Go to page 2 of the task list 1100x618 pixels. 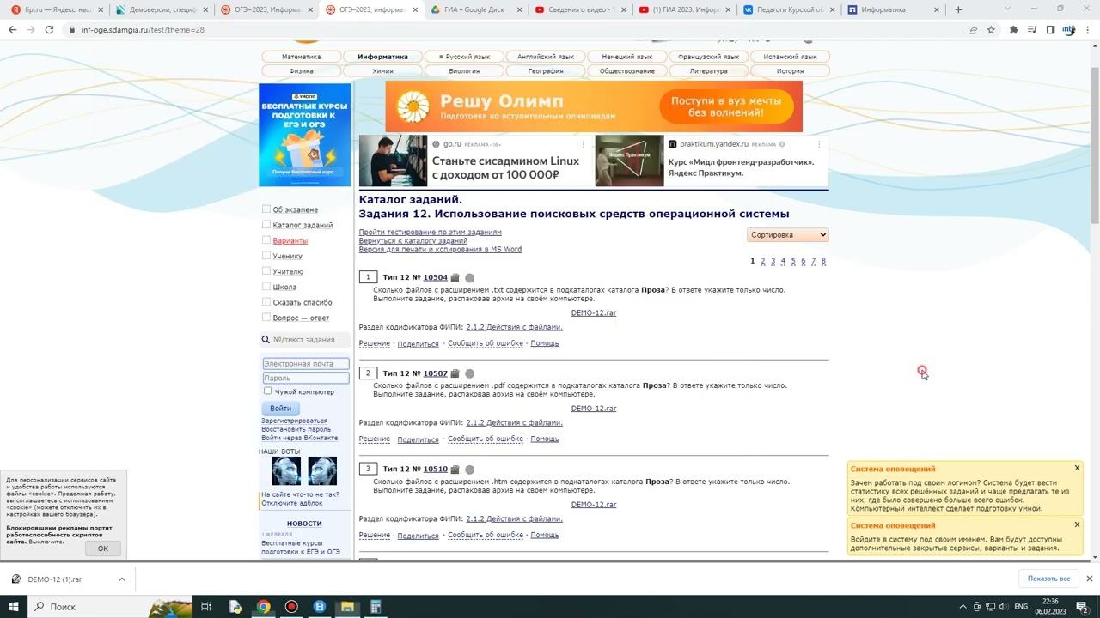click(762, 261)
